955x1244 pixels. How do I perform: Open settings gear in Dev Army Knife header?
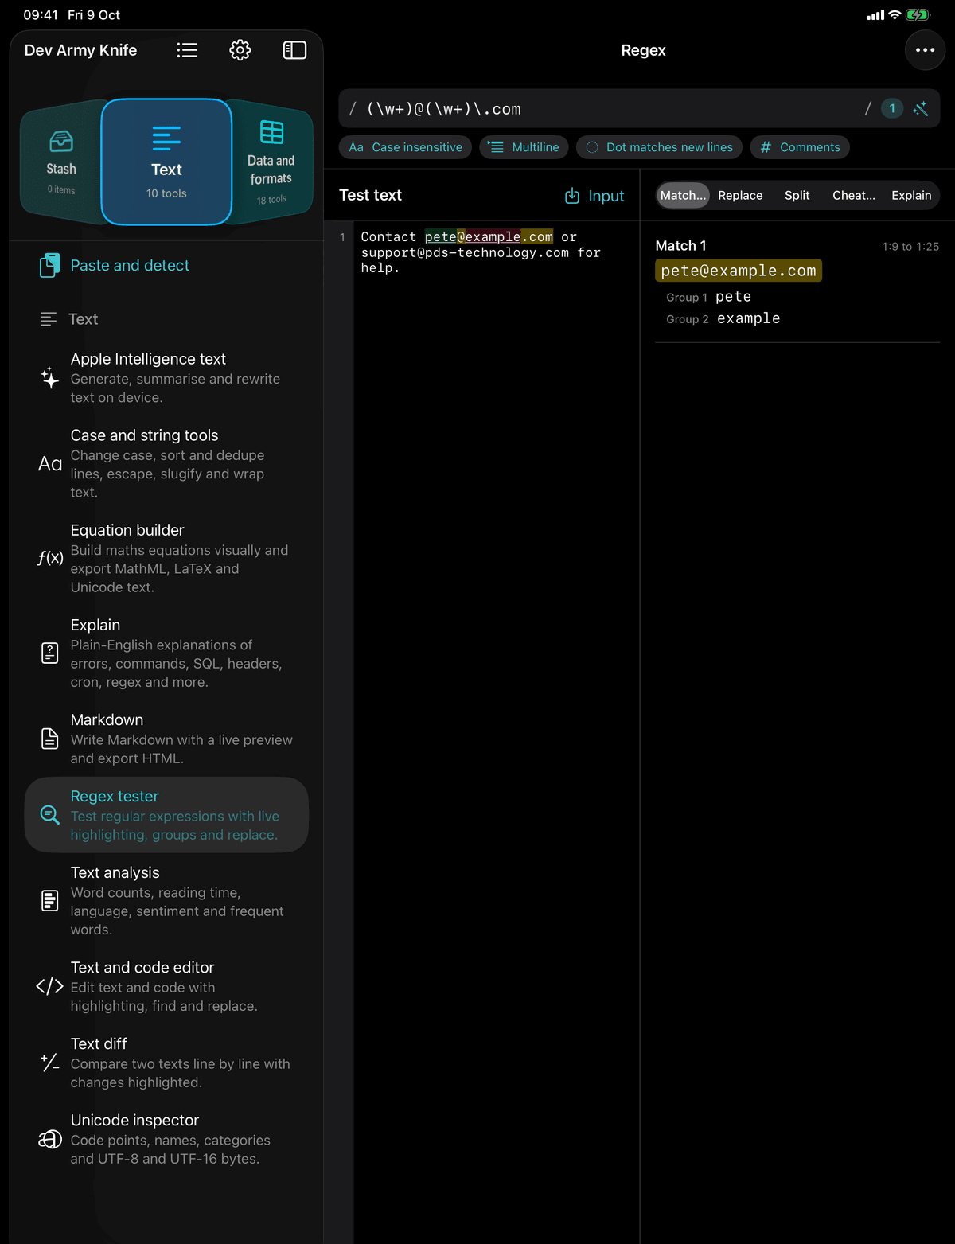point(240,50)
